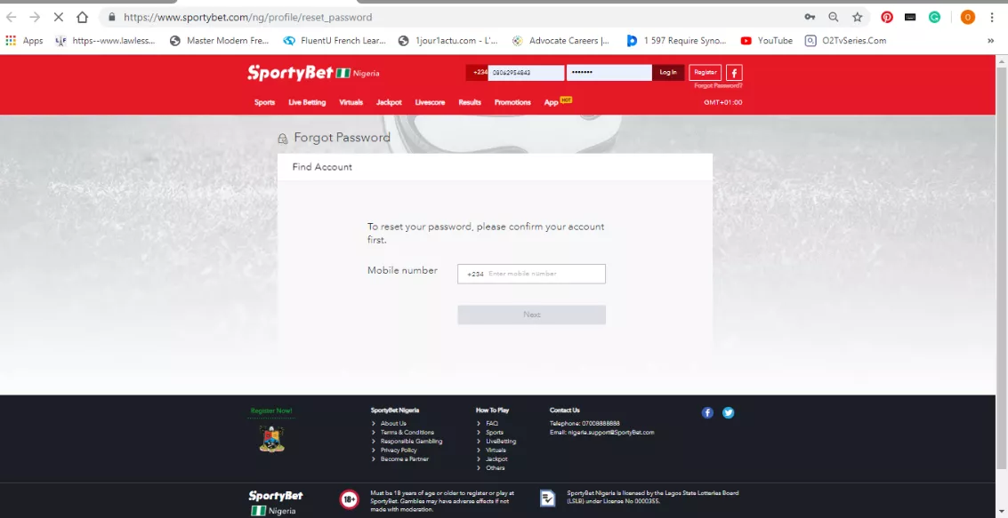Click the Next button on Find Account form
This screenshot has height=518, width=1008.
(531, 314)
